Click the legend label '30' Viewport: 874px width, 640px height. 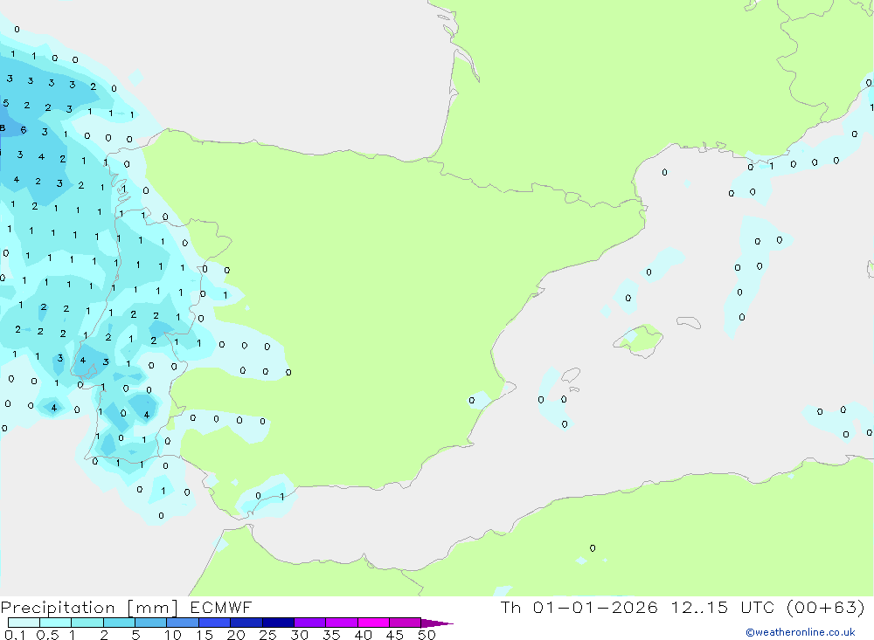[300, 635]
